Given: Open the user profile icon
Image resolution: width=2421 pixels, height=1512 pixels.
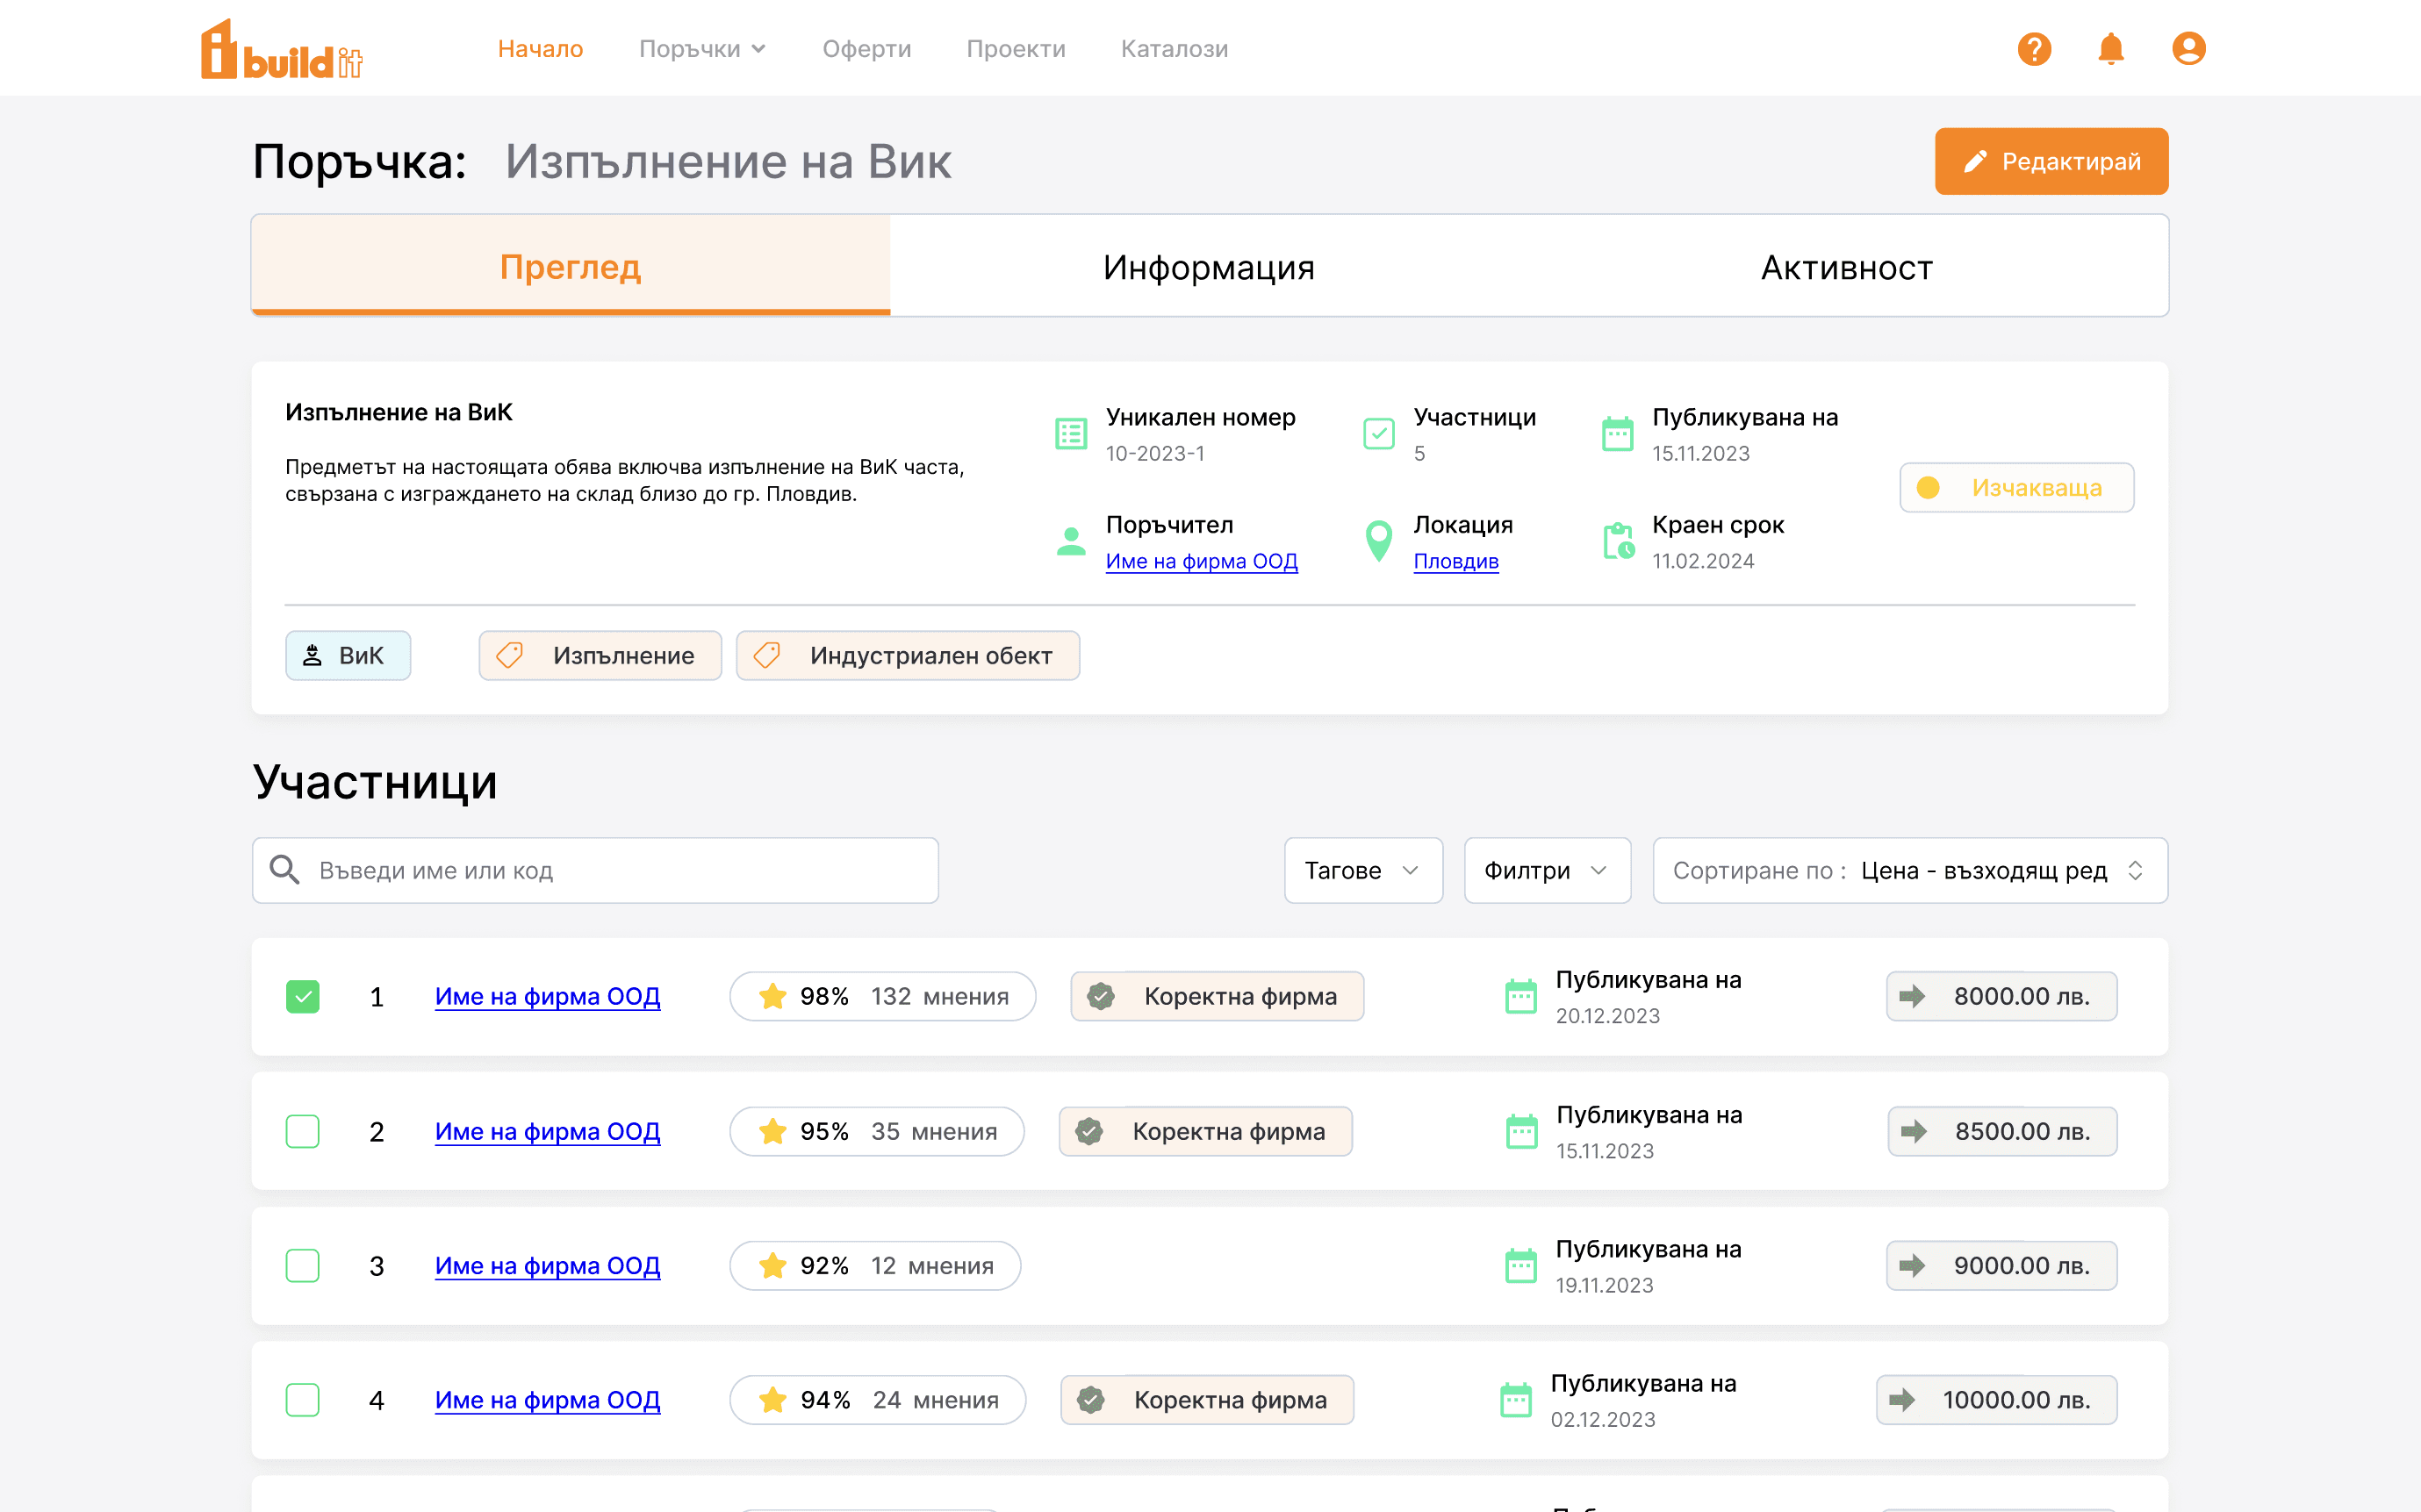Looking at the screenshot, I should point(2189,49).
